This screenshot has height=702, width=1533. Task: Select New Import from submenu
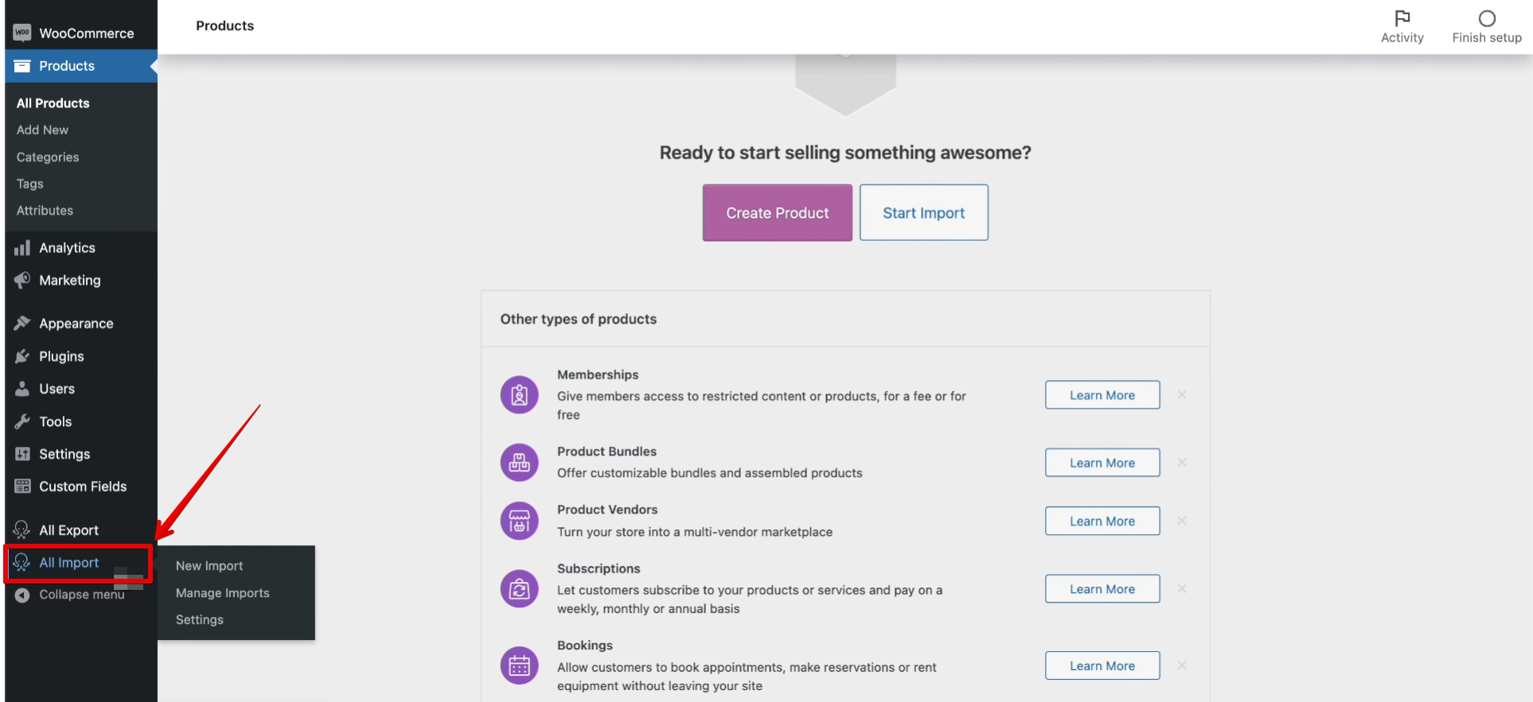209,566
